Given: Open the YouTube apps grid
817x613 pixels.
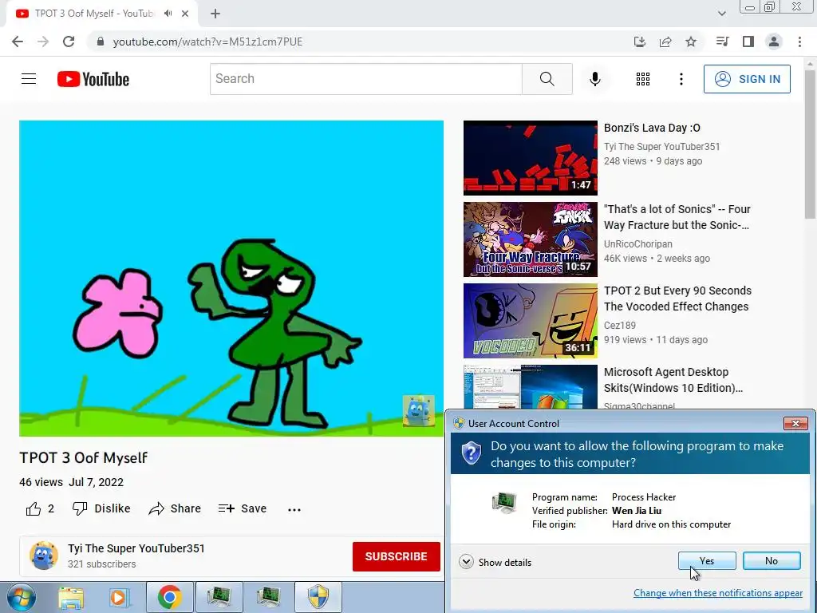Looking at the screenshot, I should tap(643, 79).
